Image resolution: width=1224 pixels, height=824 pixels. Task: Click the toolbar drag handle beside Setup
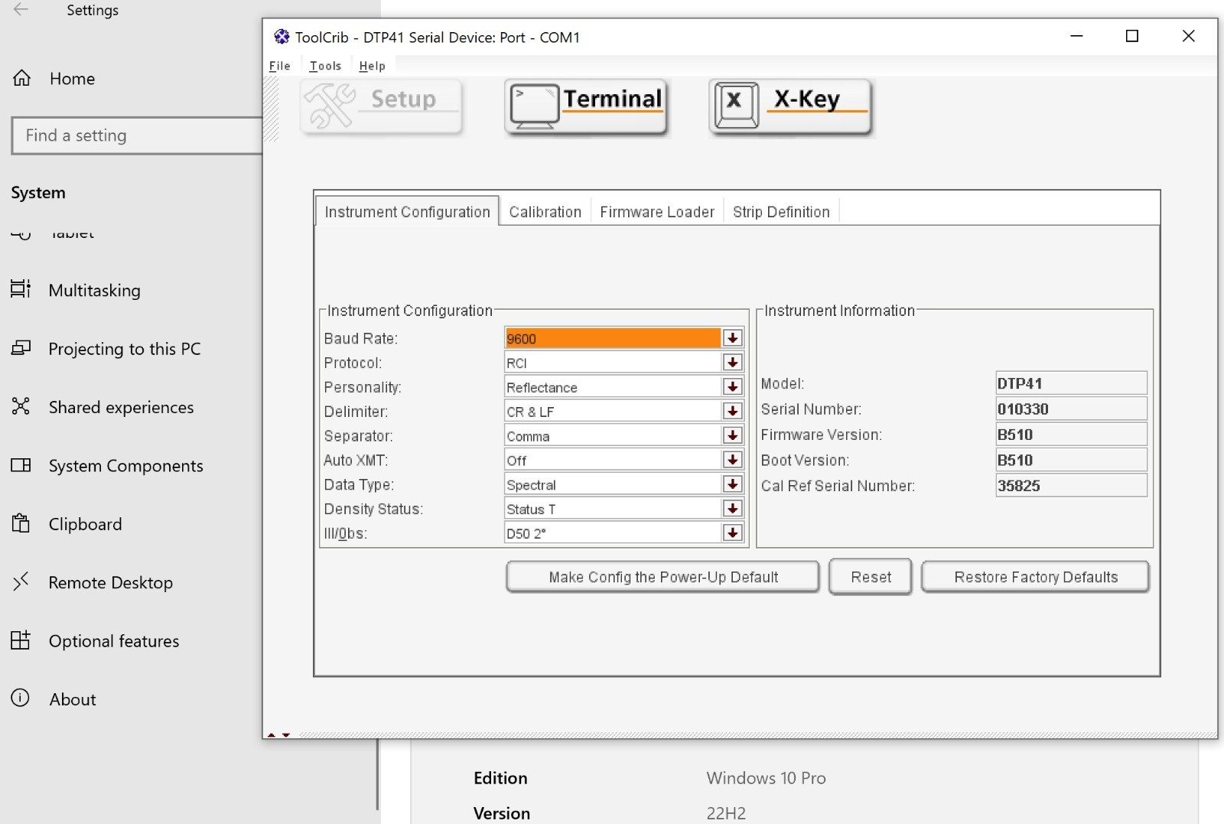click(271, 109)
